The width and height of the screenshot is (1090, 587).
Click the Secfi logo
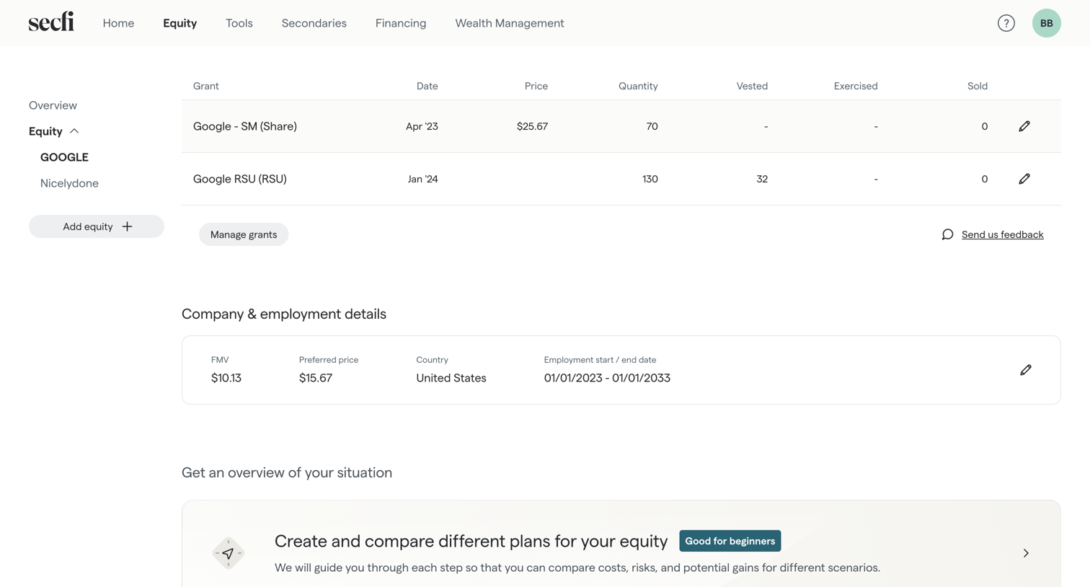[x=51, y=22]
